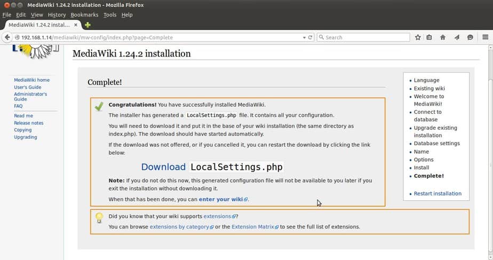493x260 pixels.
Task: Close the MediaWiki installation tab
Action: (x=76, y=25)
